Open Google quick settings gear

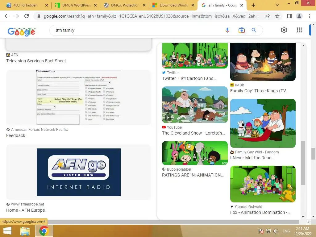pyautogui.click(x=284, y=30)
